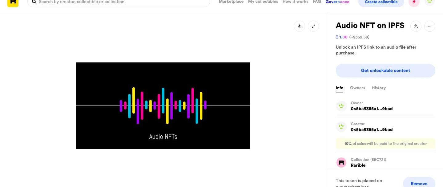443x187 pixels.
Task: Click the Owner avatar icon
Action: 341,106
